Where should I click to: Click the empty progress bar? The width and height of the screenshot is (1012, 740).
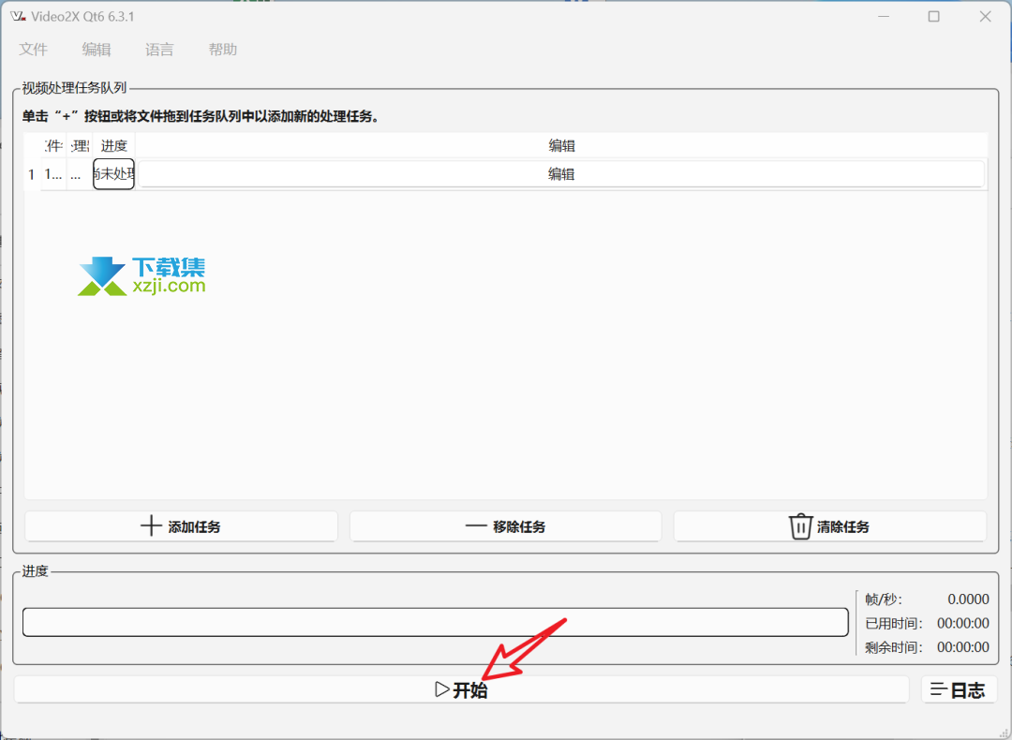(435, 622)
